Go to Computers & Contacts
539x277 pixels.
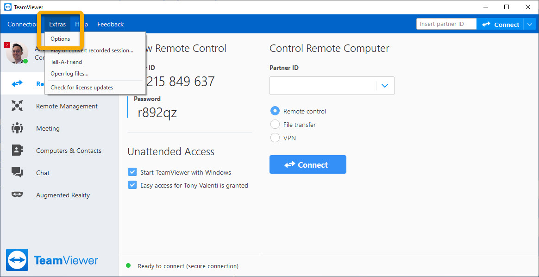click(x=69, y=151)
